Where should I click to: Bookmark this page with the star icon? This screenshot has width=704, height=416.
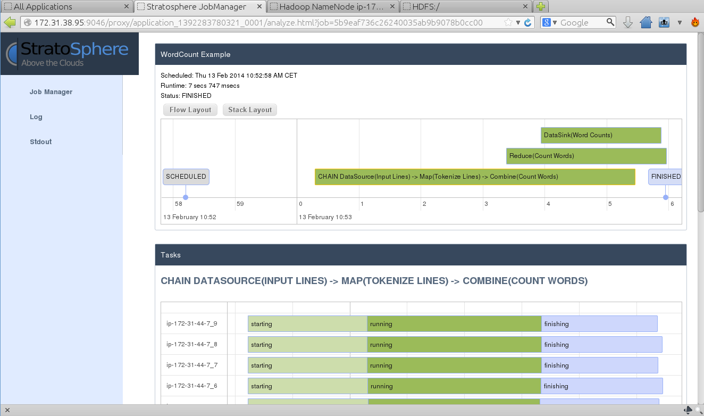pos(509,22)
